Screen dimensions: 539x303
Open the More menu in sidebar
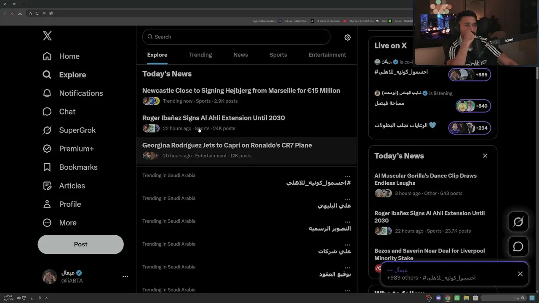pyautogui.click(x=59, y=223)
